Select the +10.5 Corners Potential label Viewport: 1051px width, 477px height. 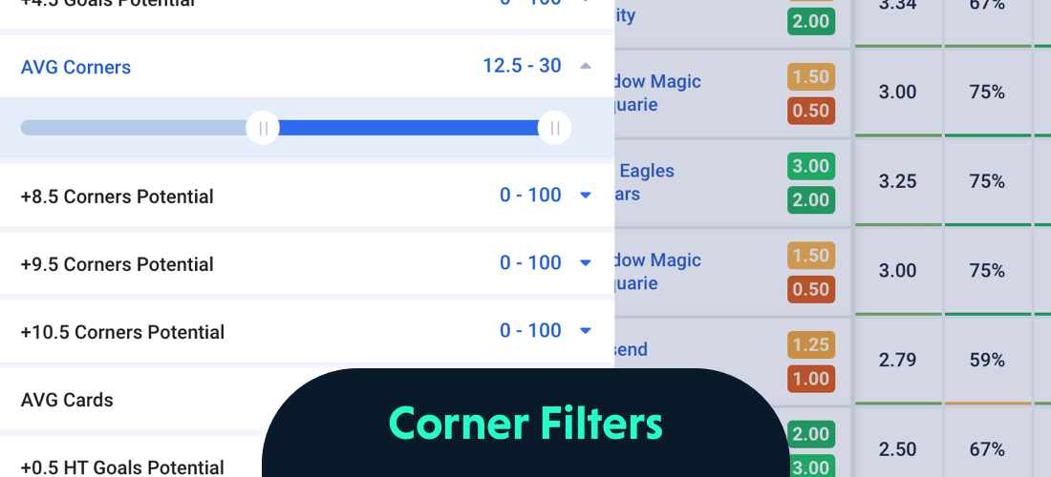pos(122,332)
